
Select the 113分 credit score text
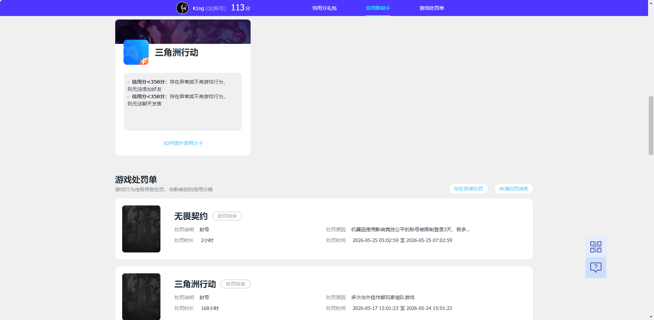[x=241, y=8]
